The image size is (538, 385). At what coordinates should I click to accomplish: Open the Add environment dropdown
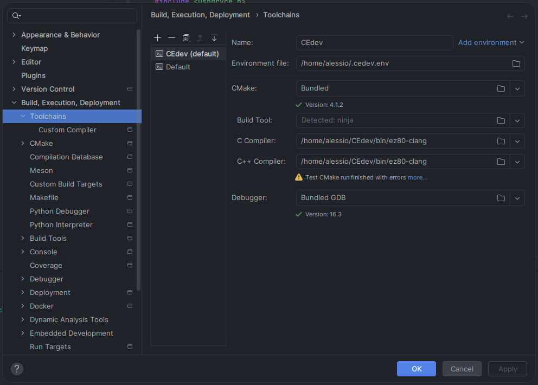[490, 42]
